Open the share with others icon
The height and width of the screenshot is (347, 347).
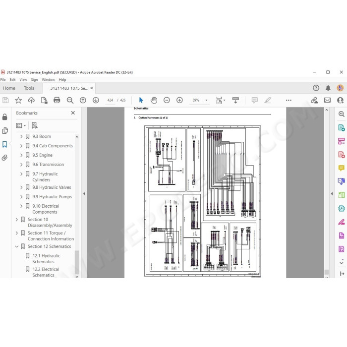[340, 100]
